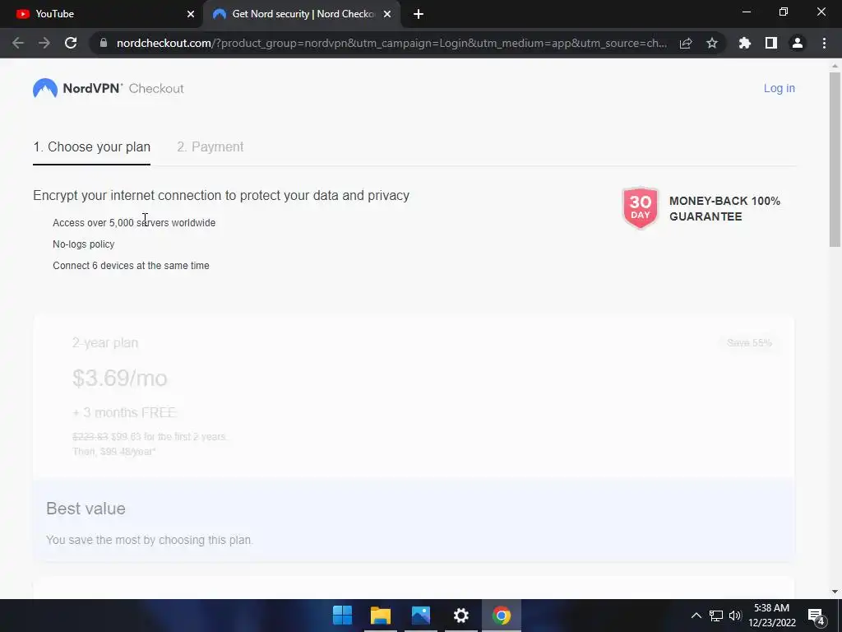Click the No-logs policy text
842x632 pixels.
[x=84, y=244]
